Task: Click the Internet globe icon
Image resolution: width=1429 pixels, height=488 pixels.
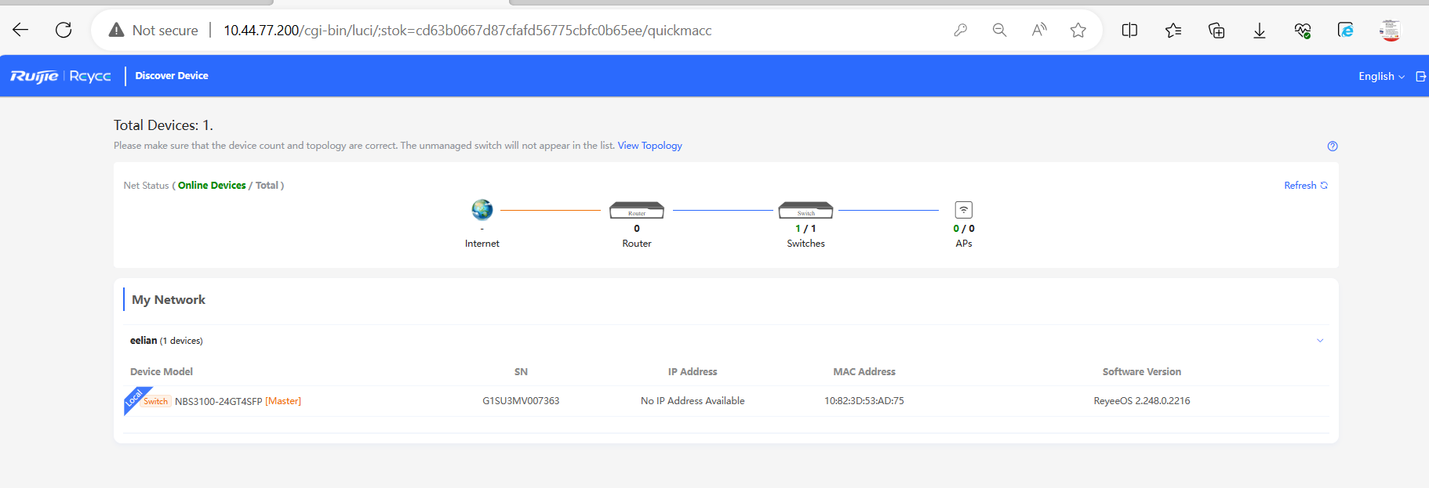Action: [482, 209]
